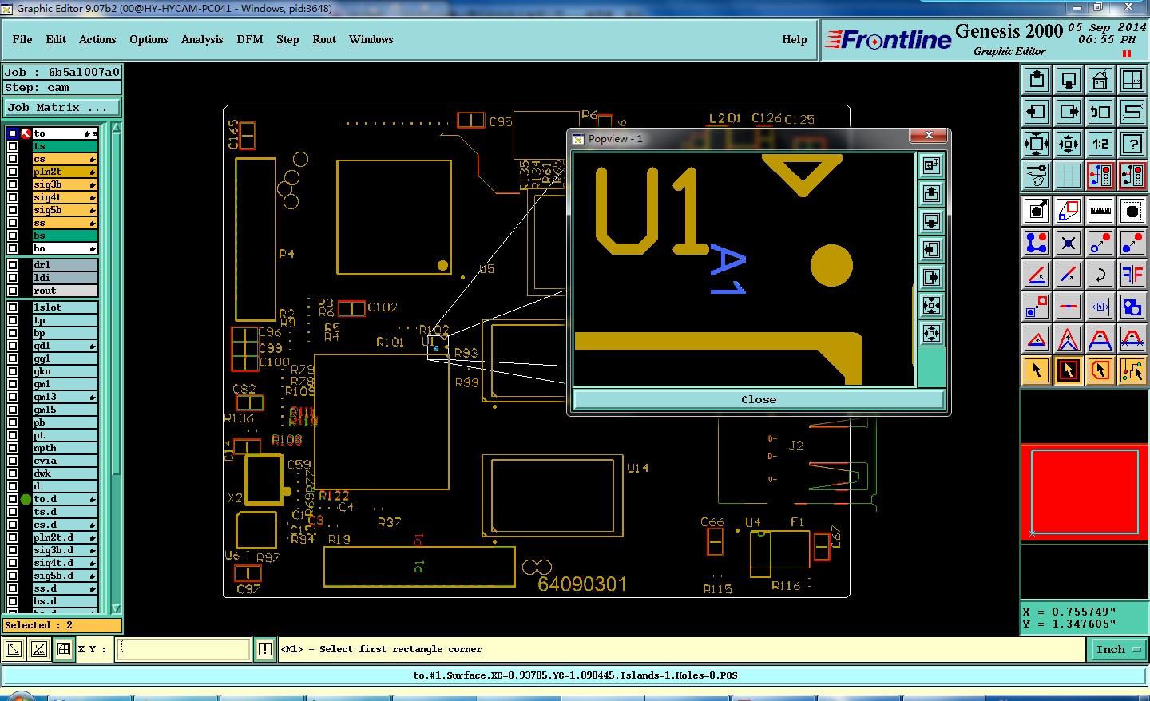The image size is (1150, 701).
Task: Toggle display checkbox for layer npth
Action: 13,448
